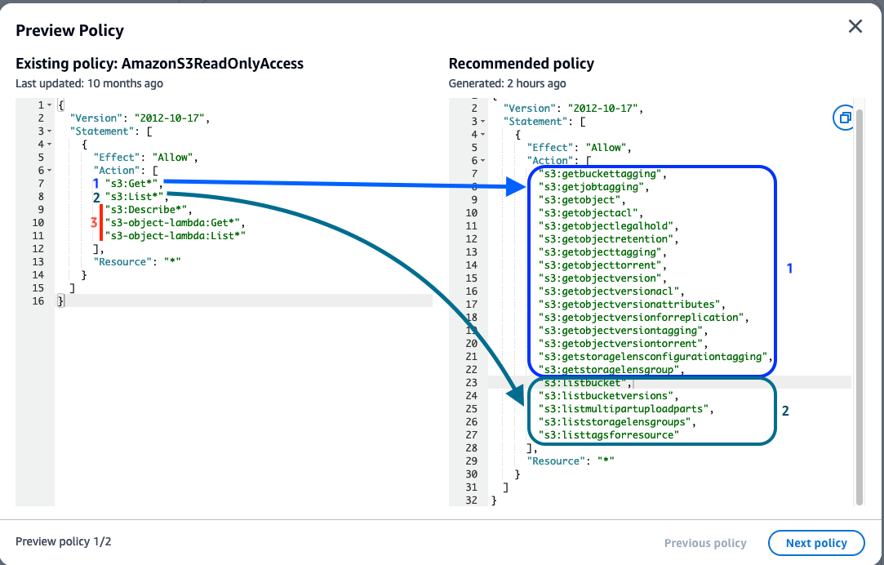Close the Preview Policy dialog
The width and height of the screenshot is (884, 565).
(x=855, y=26)
